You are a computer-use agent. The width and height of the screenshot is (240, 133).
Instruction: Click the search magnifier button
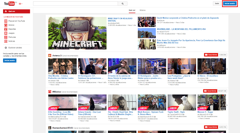[x=122, y=4]
